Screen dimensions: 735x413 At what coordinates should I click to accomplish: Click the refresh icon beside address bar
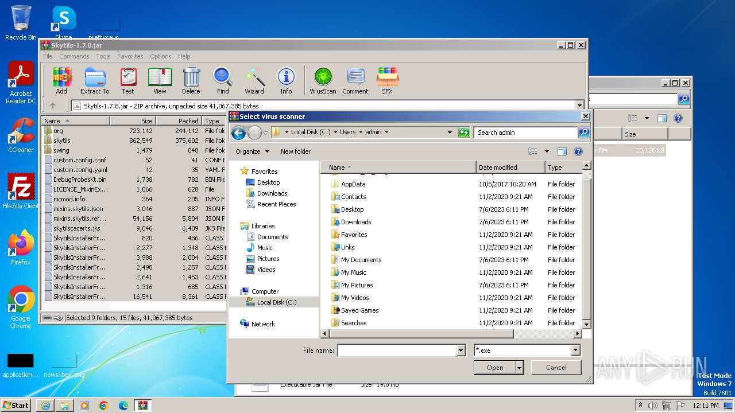click(x=464, y=133)
